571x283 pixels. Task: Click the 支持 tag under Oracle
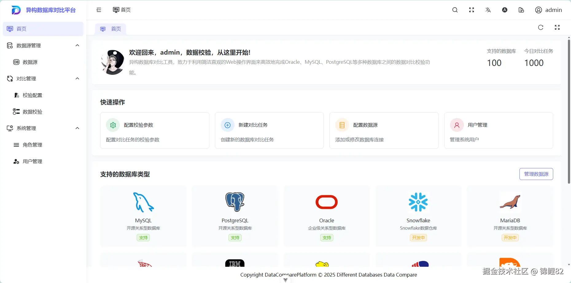pos(327,238)
